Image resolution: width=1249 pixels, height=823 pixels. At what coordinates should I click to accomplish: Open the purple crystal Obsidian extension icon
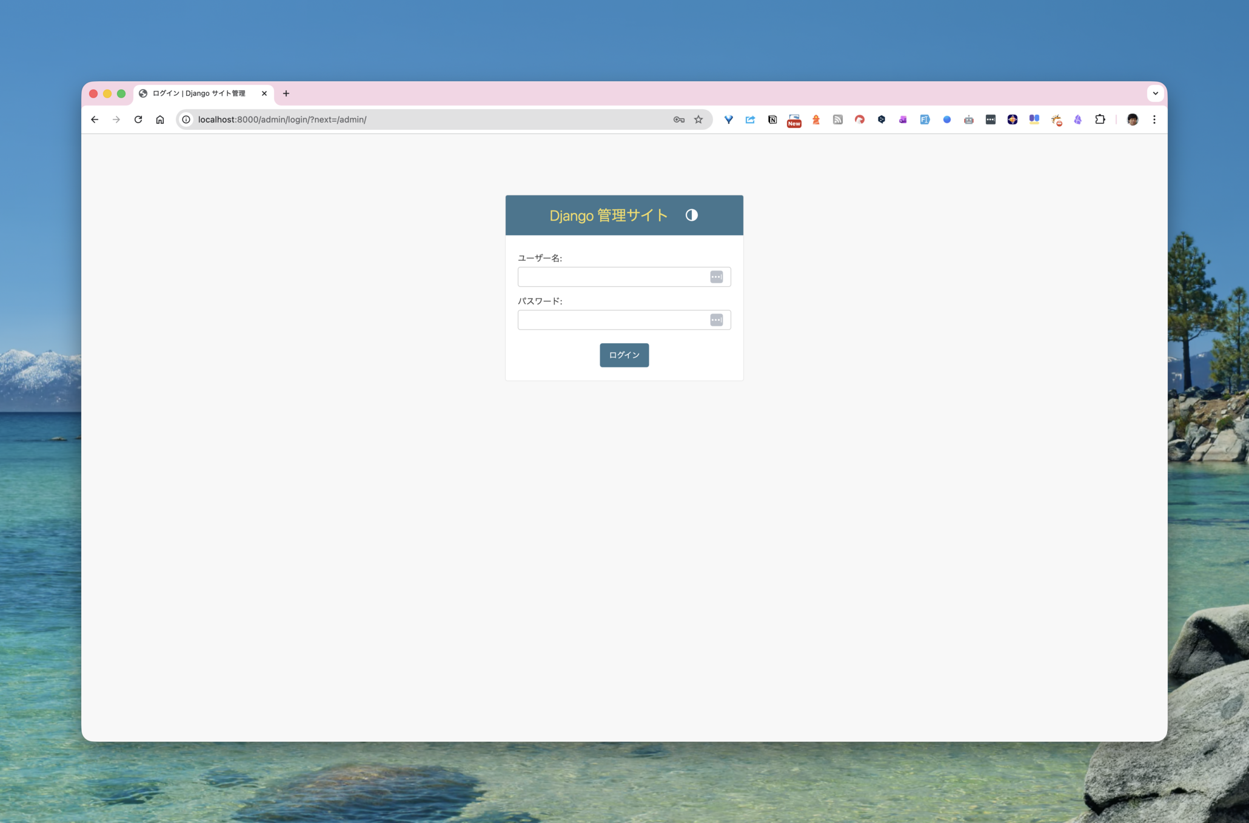coord(1078,119)
